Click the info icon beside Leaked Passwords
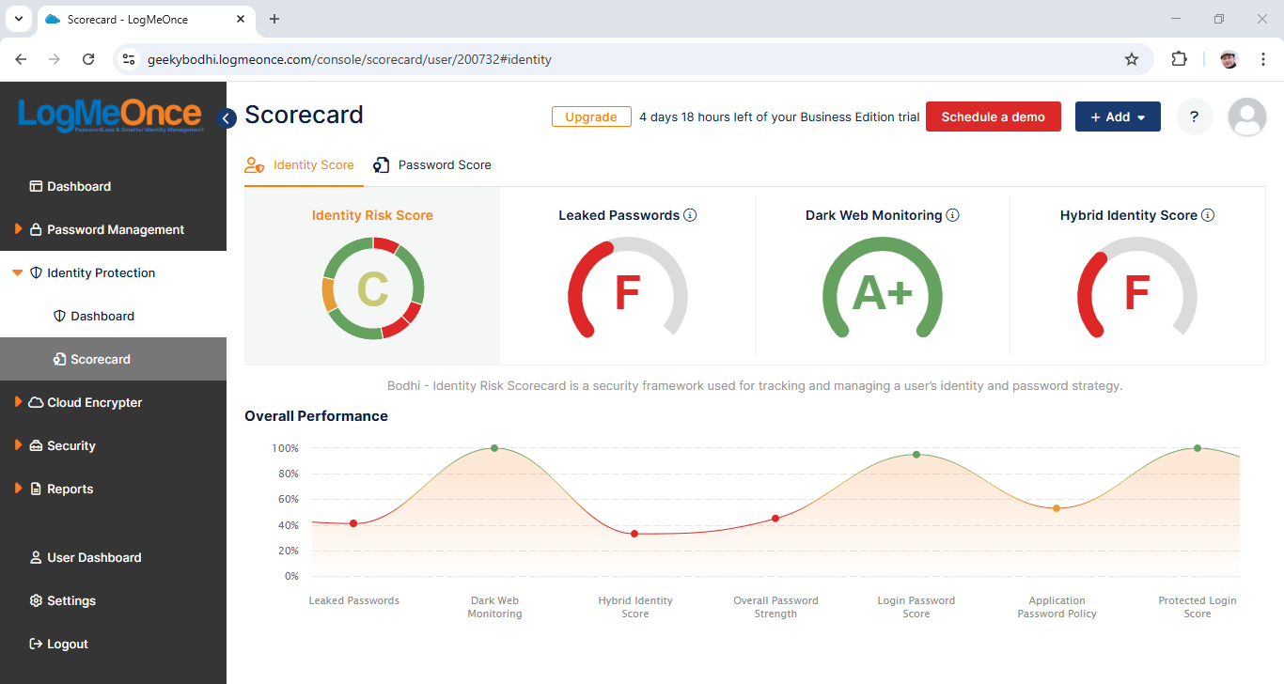 (x=690, y=215)
